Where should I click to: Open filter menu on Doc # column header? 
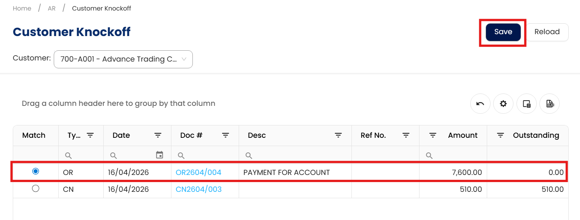(x=226, y=136)
